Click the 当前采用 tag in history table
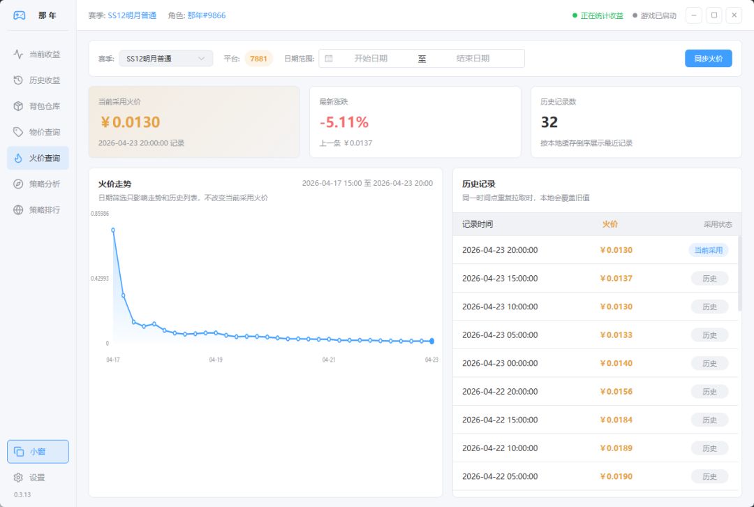Viewport: 754px width, 507px height. click(x=709, y=250)
